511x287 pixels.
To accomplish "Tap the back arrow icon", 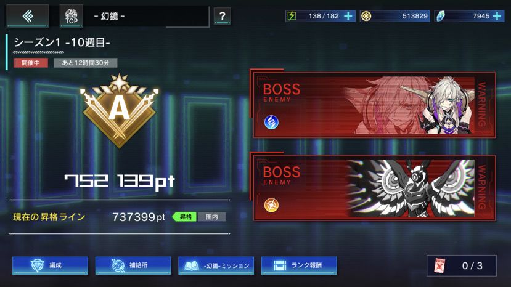I will (x=28, y=15).
